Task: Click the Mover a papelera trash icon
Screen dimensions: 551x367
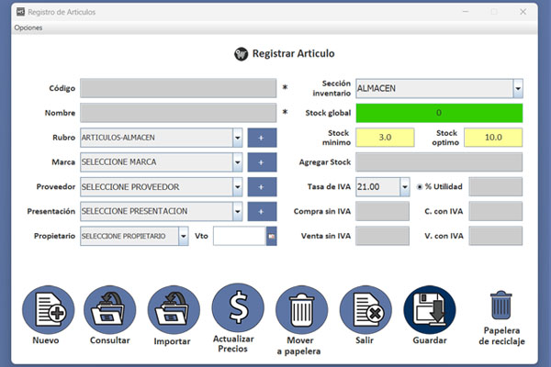Action: coord(301,311)
